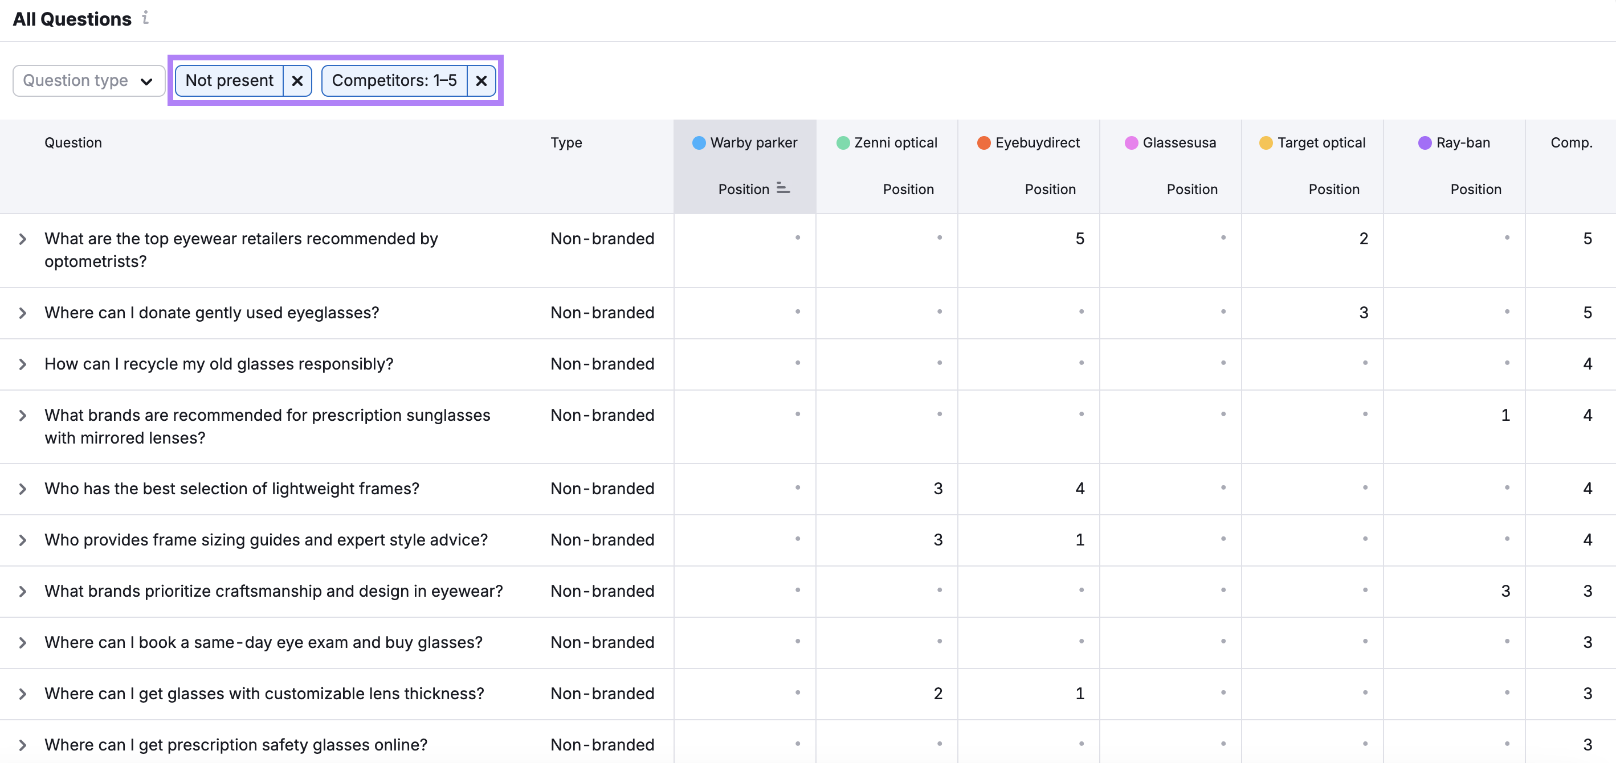
Task: Expand the recycle my old glasses row
Action: tap(23, 364)
